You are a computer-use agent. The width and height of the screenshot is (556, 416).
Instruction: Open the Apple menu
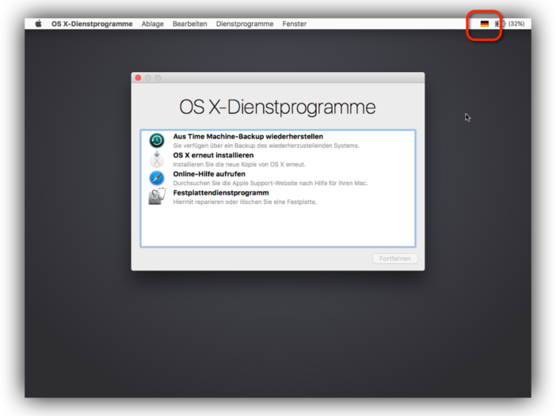[38, 24]
